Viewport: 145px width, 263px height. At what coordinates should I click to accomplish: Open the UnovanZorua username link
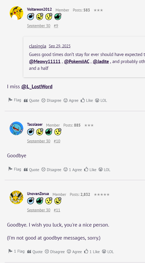[x=38, y=194]
